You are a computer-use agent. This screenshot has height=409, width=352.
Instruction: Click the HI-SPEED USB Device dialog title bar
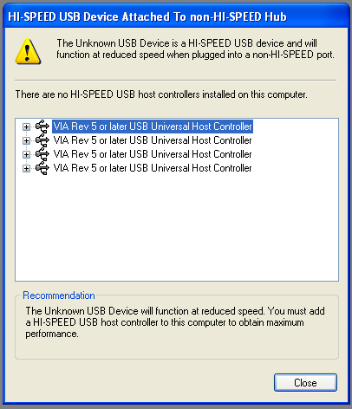point(176,16)
